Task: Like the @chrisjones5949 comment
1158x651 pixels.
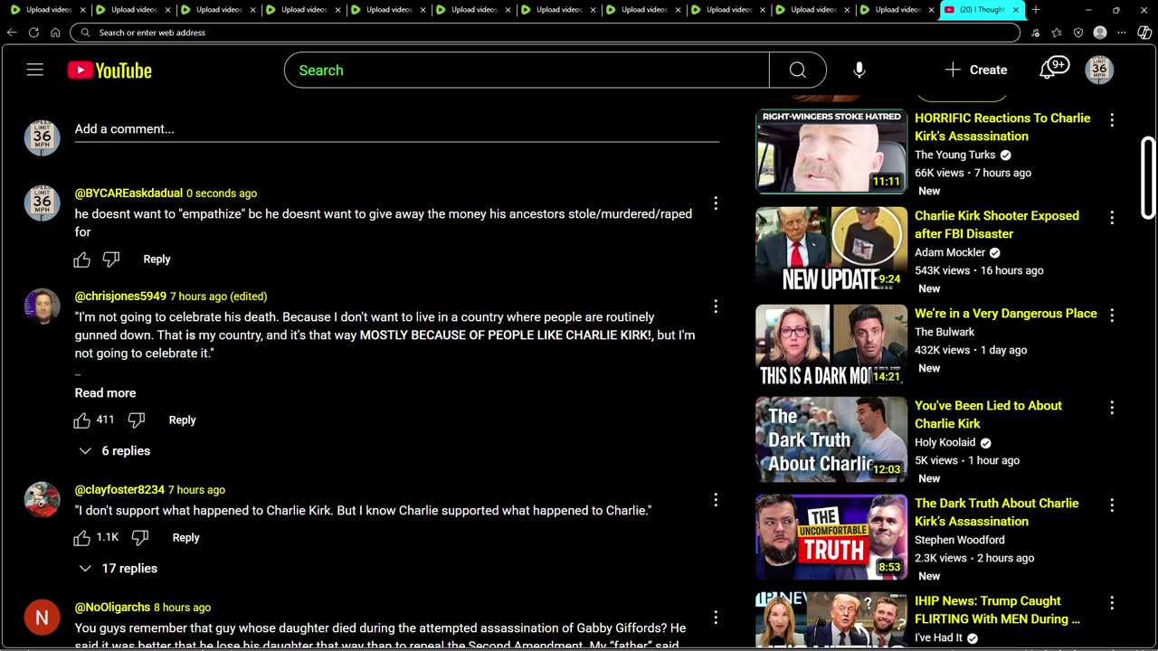Action: pyautogui.click(x=82, y=420)
